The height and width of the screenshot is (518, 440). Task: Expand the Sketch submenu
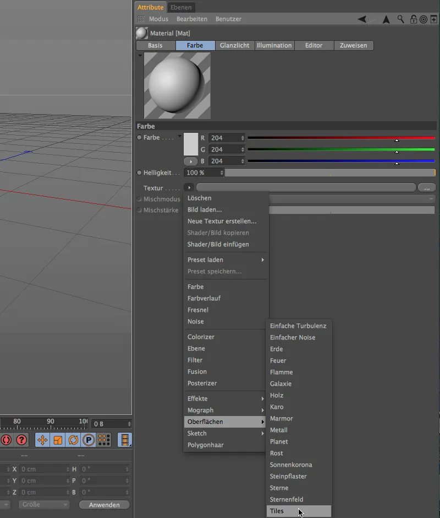click(x=225, y=433)
